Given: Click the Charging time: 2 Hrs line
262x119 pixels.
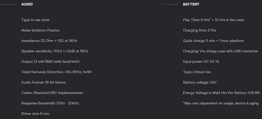Looking at the screenshot, I should tap(199, 30).
